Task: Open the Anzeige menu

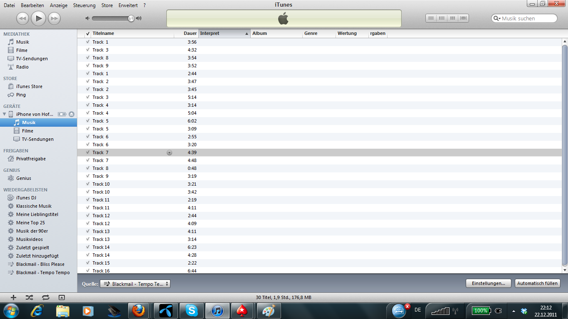Action: click(x=59, y=5)
